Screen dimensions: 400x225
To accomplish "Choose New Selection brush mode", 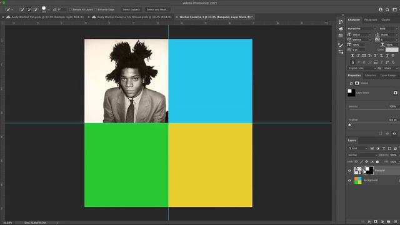I will pos(22,10).
